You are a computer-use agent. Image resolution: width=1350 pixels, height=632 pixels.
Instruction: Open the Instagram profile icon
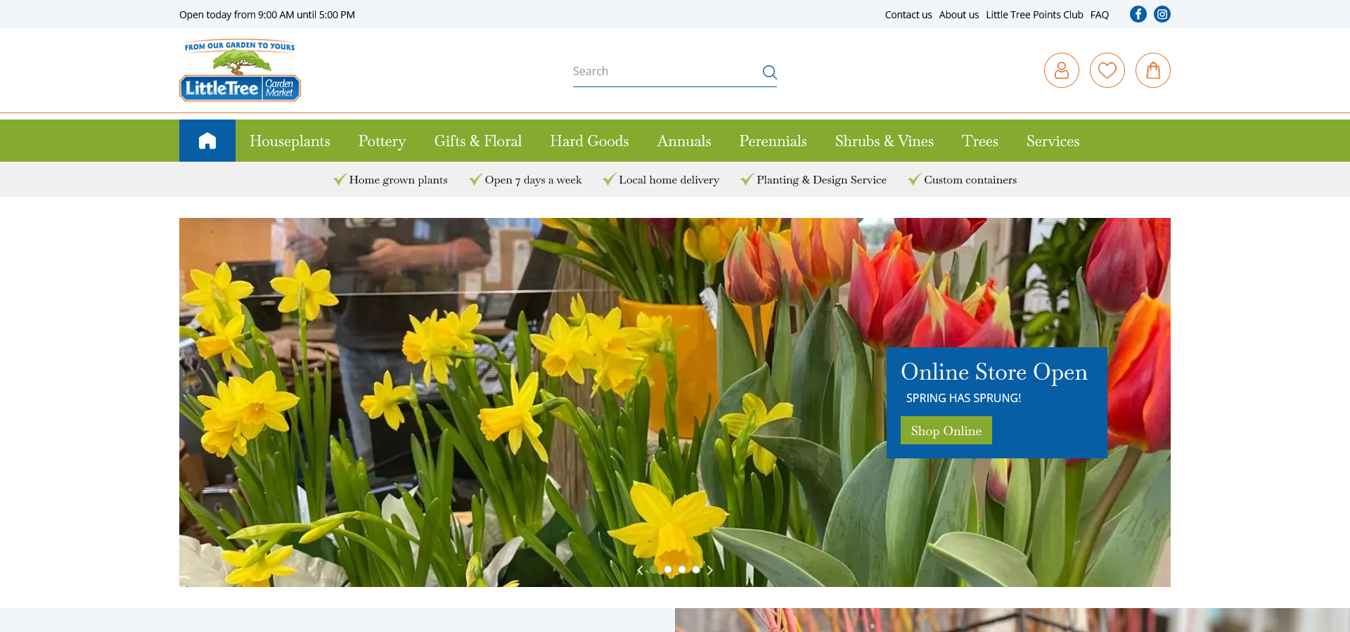(x=1162, y=14)
